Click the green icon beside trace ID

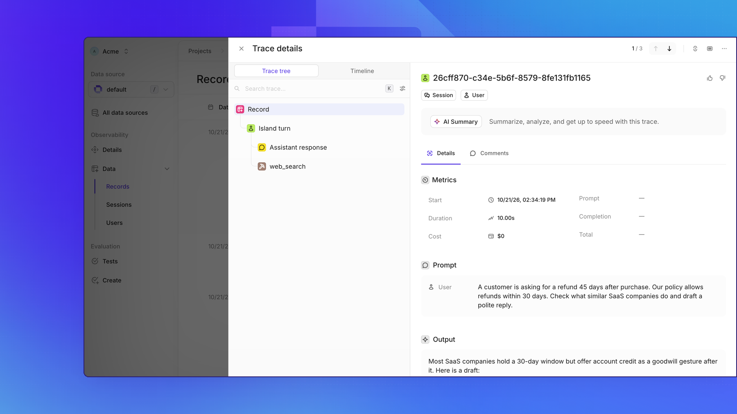click(425, 78)
